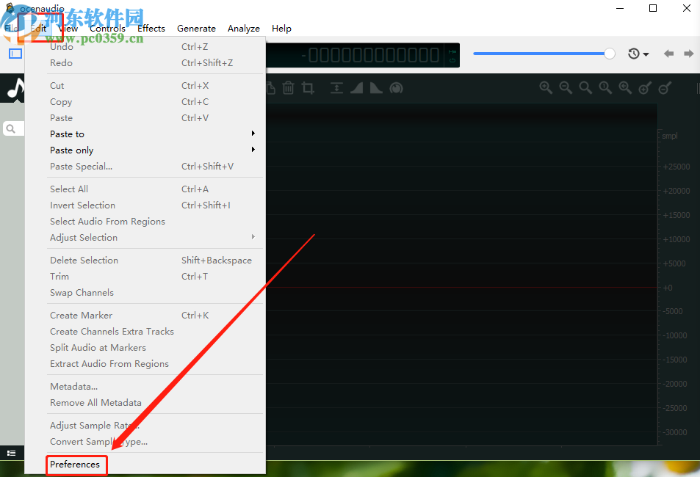The height and width of the screenshot is (477, 700).
Task: Open the Effects menu
Action: pyautogui.click(x=151, y=28)
